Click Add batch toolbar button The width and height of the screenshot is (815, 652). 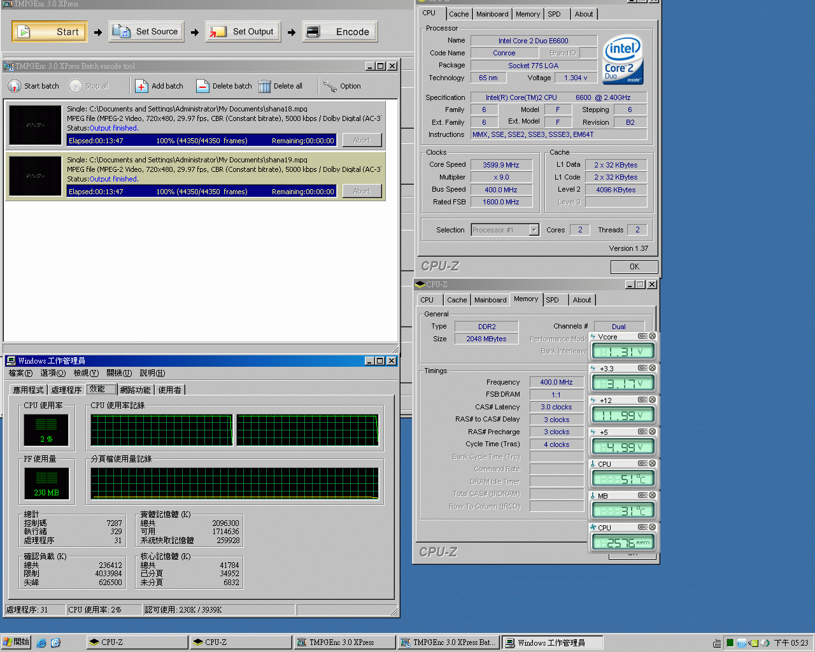(x=159, y=86)
